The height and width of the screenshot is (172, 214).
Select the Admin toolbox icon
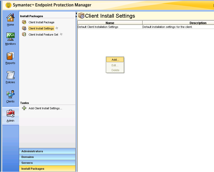tap(10, 114)
